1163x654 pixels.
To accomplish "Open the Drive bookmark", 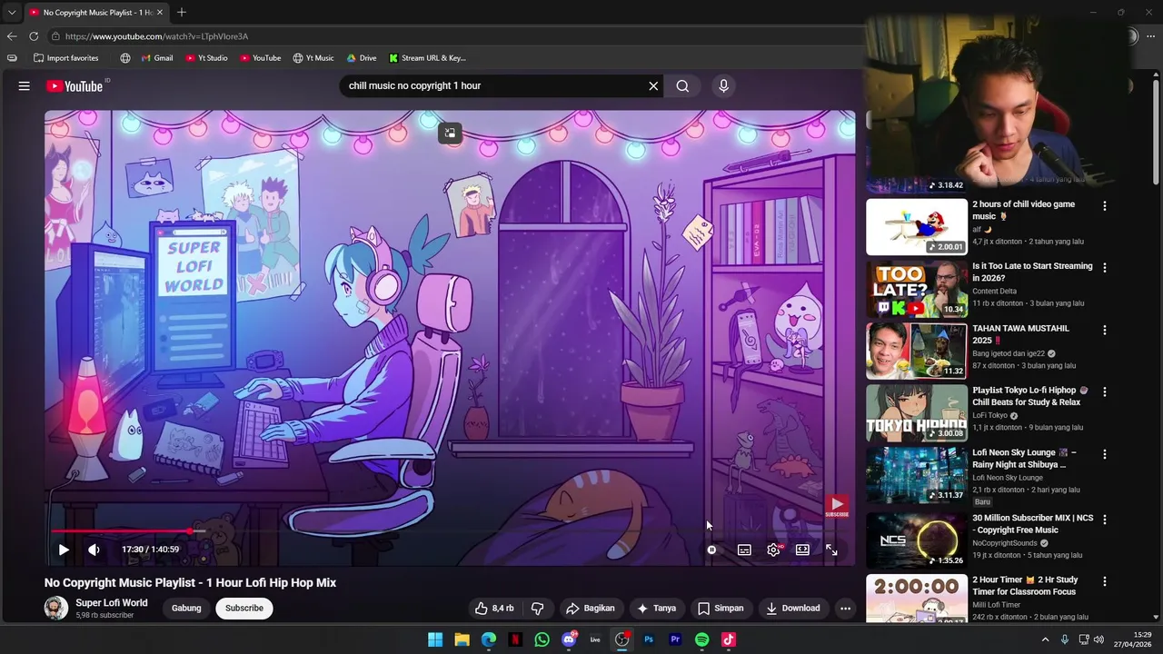I will coord(362,58).
